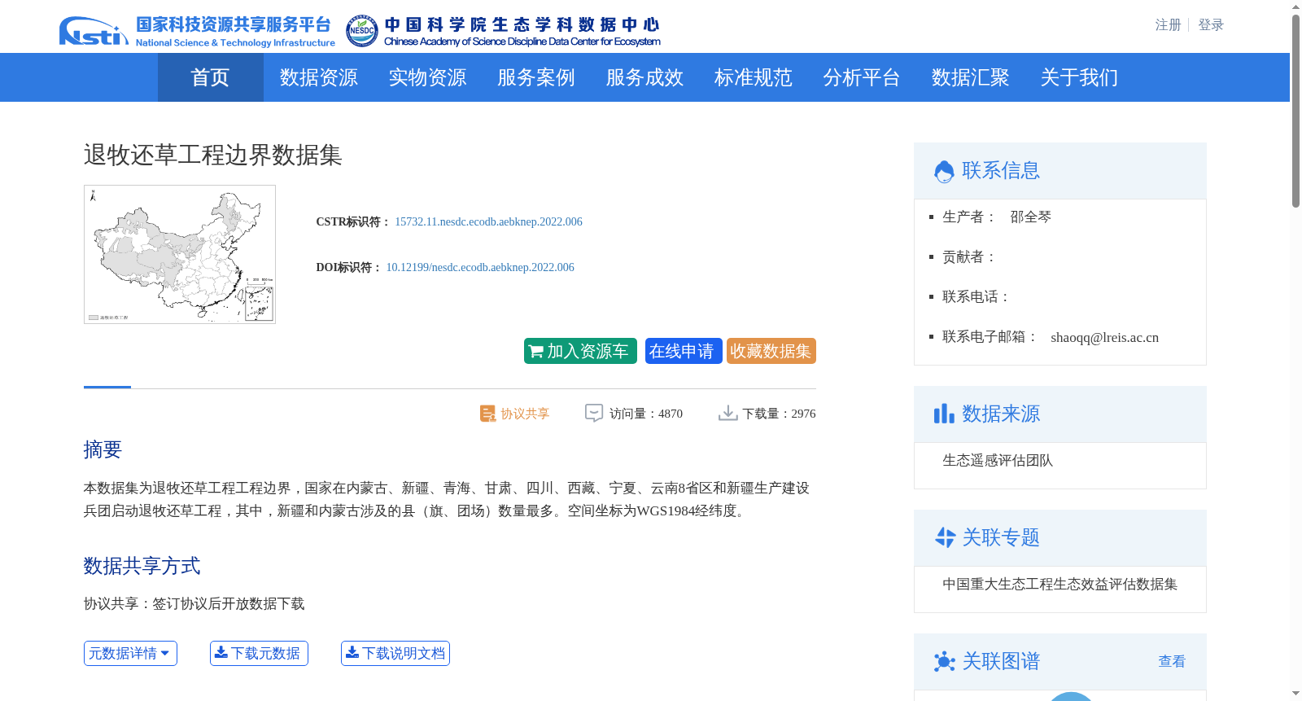Click the 下载量 download count icon
1302x701 pixels.
tap(727, 413)
